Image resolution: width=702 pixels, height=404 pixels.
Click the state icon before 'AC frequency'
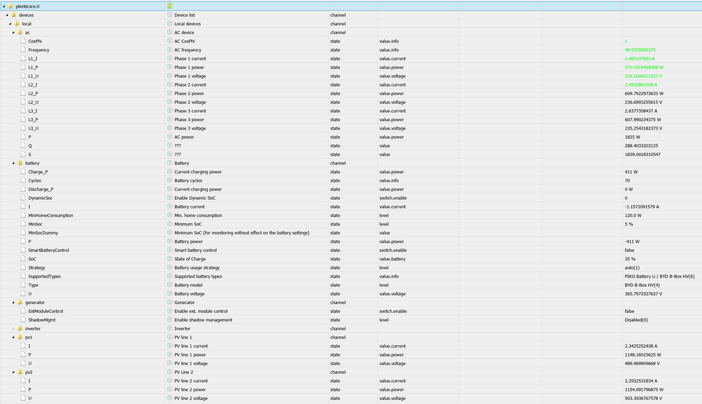coord(170,50)
